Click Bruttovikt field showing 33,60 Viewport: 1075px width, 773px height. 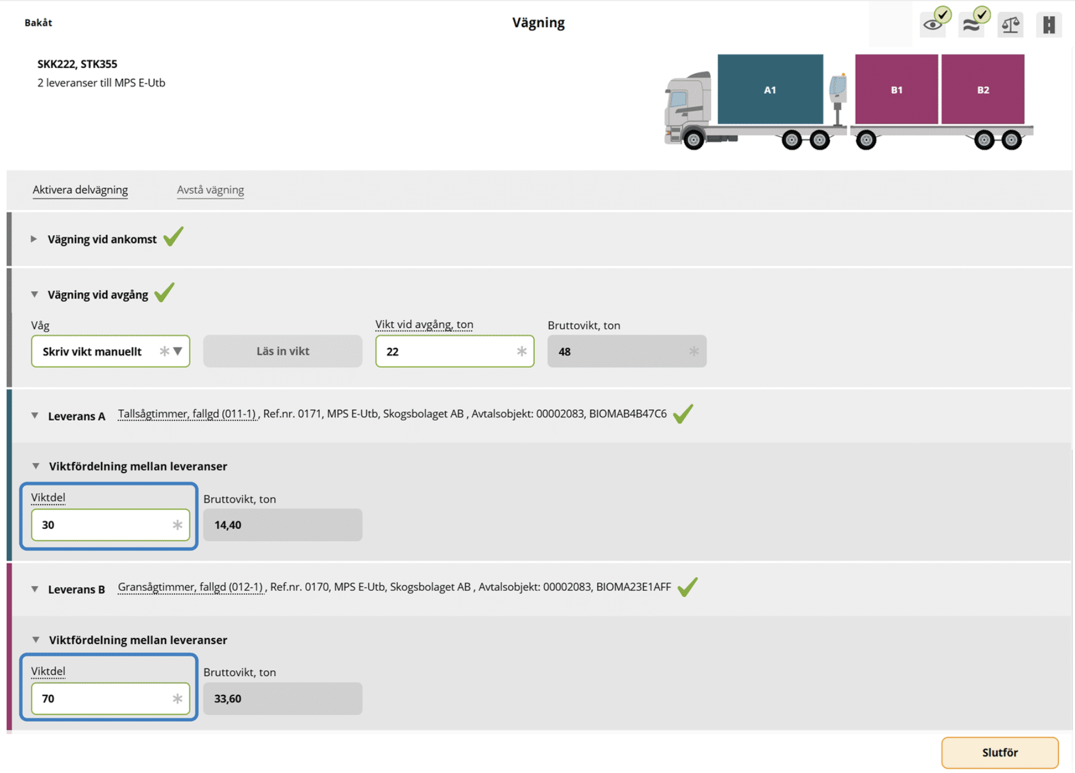tap(282, 699)
